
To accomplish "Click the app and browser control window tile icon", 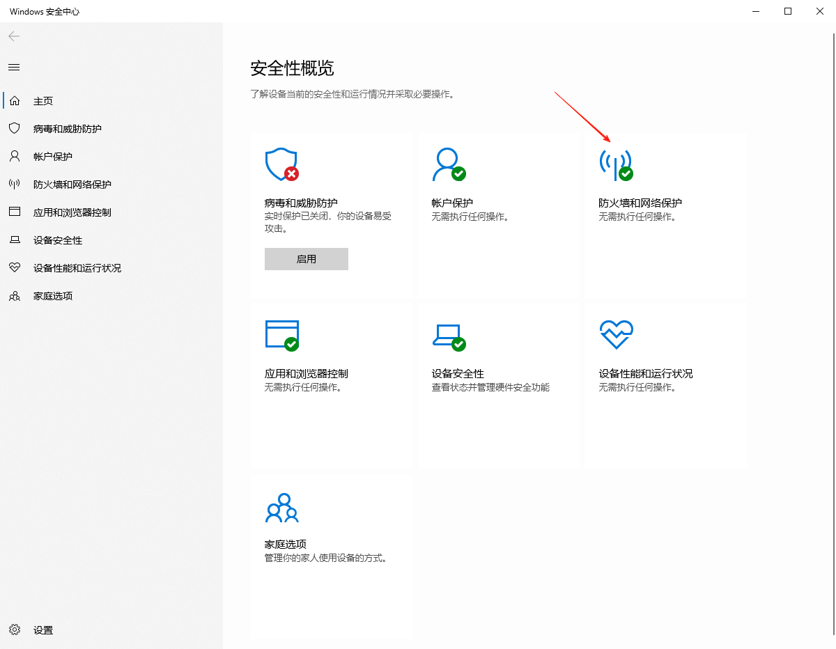I will [x=281, y=335].
